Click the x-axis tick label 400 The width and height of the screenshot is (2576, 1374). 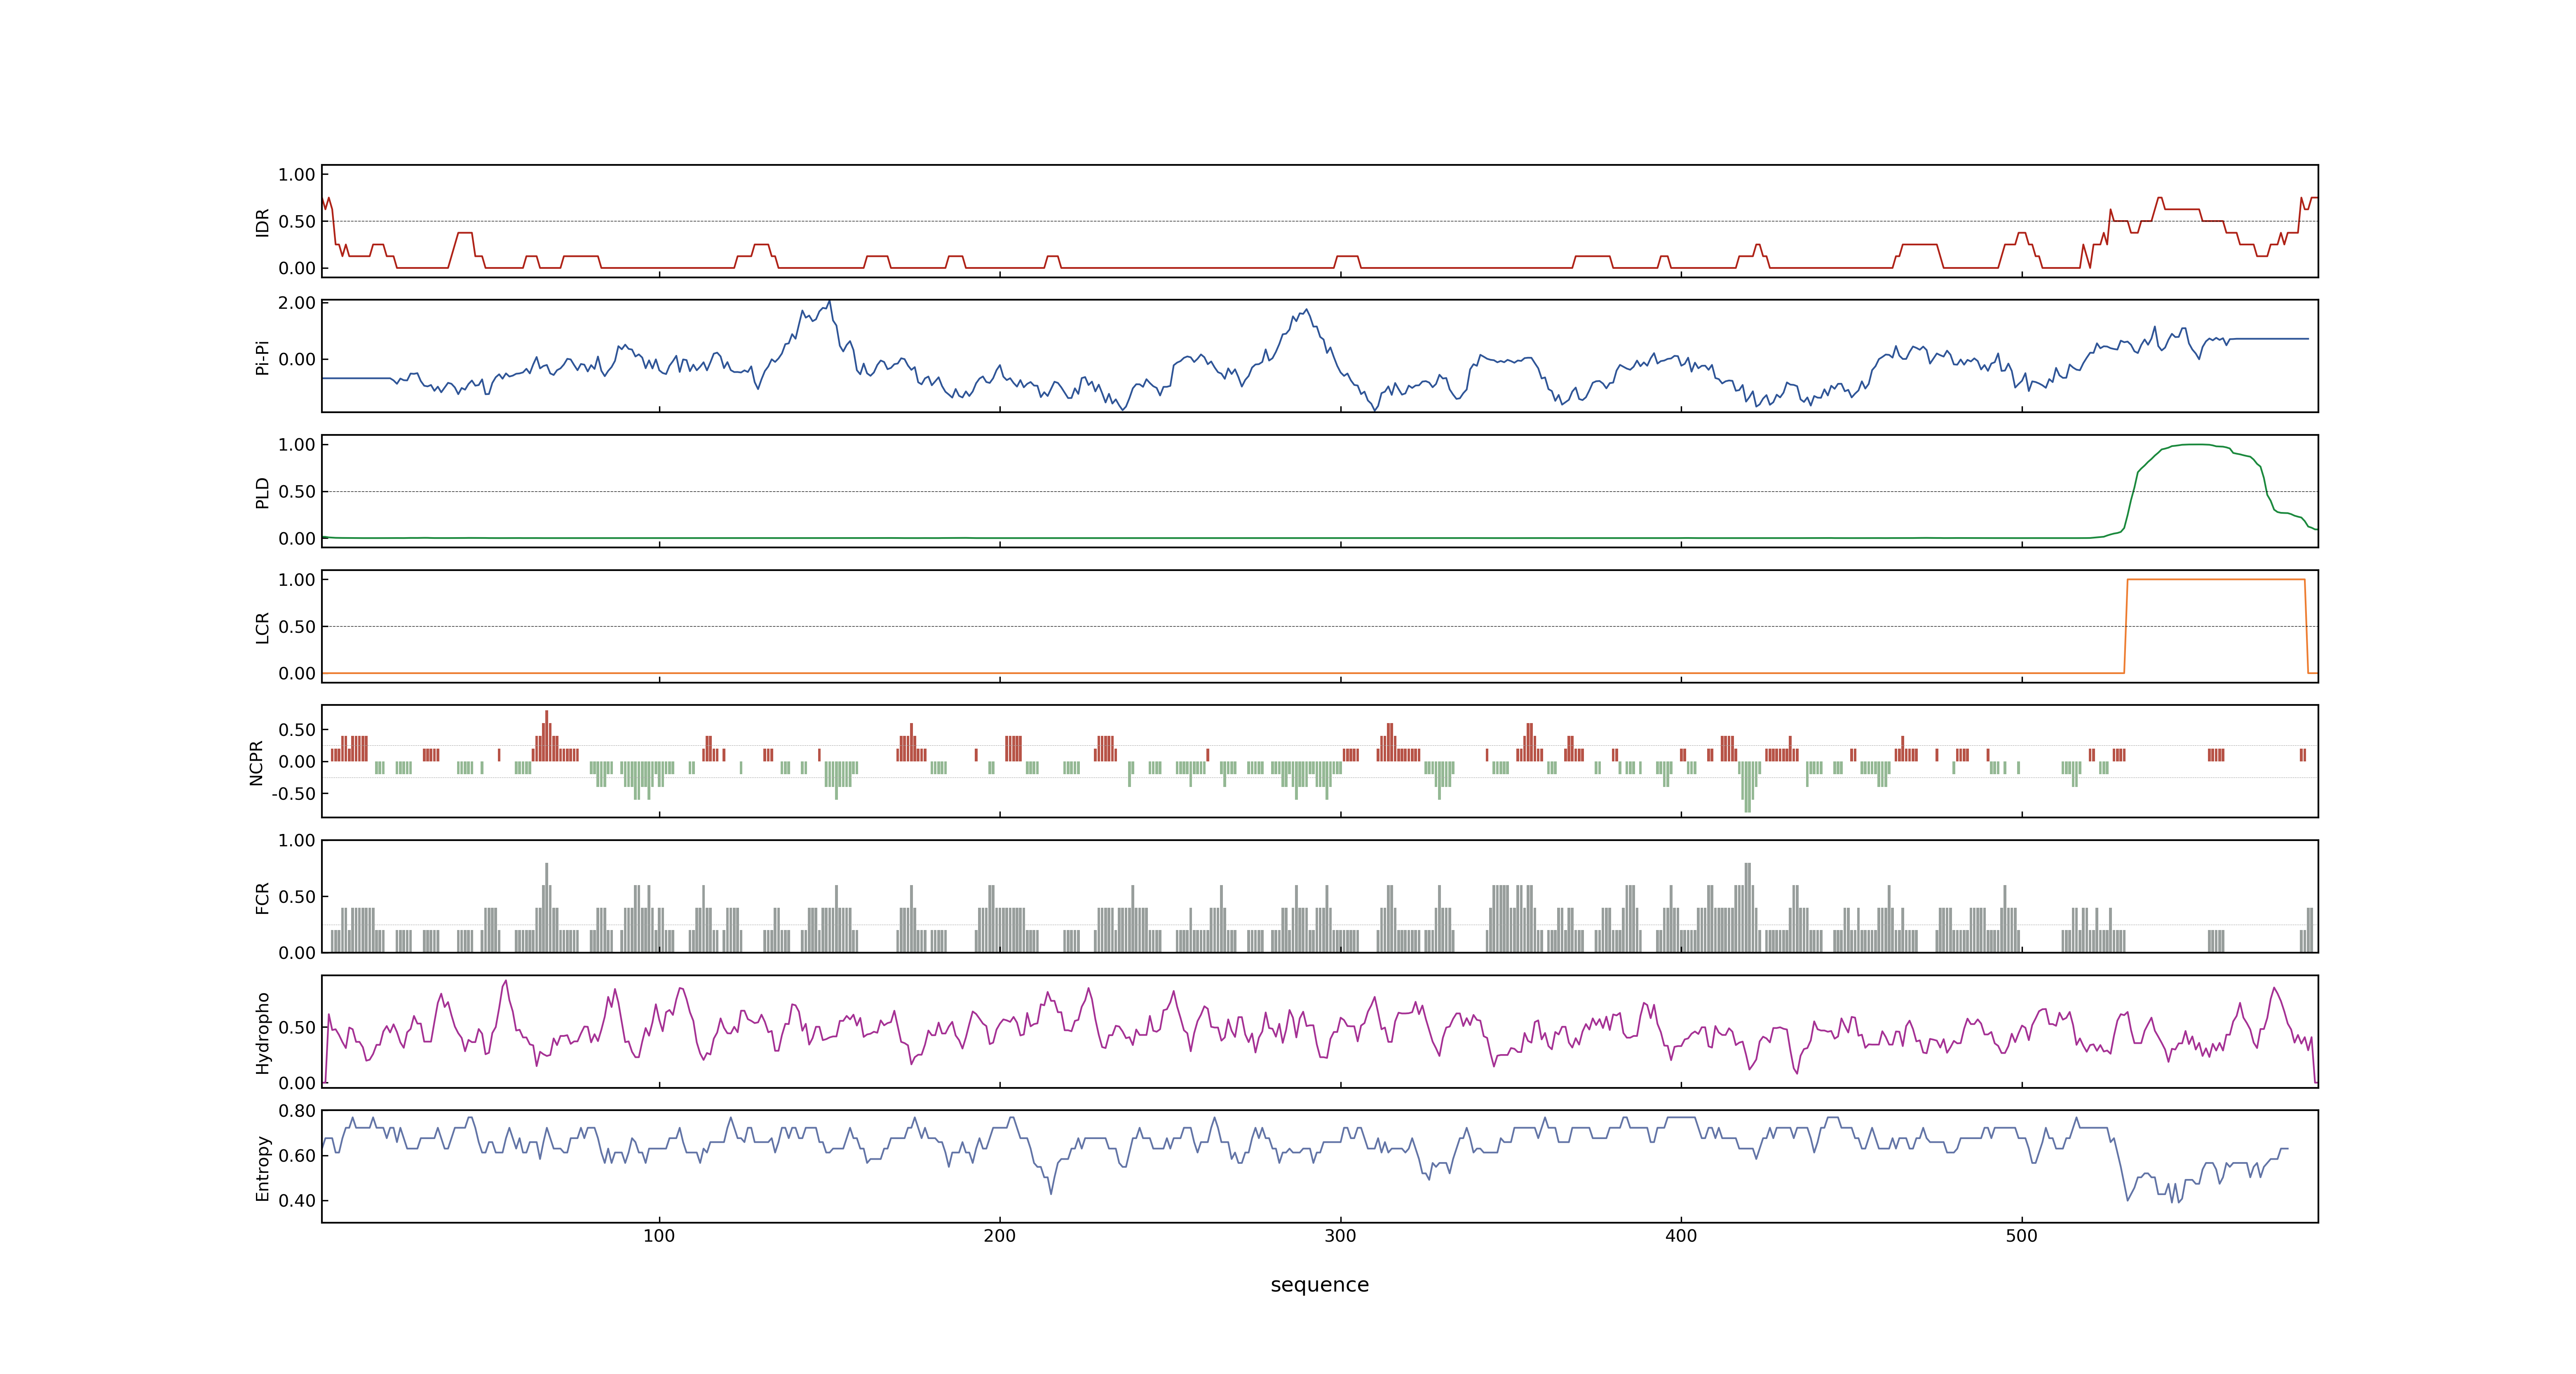click(1681, 1236)
